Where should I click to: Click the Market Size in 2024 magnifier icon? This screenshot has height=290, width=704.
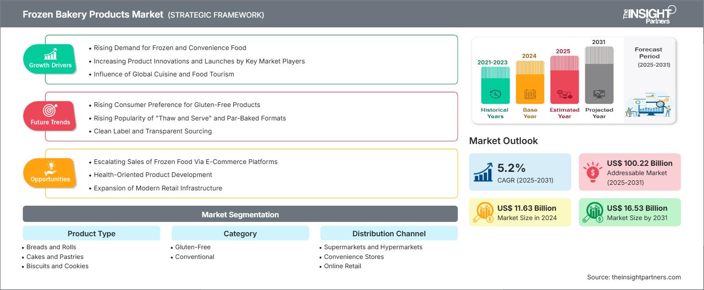pos(483,212)
